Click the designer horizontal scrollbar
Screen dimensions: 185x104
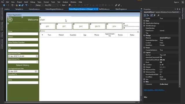tap(71, 102)
